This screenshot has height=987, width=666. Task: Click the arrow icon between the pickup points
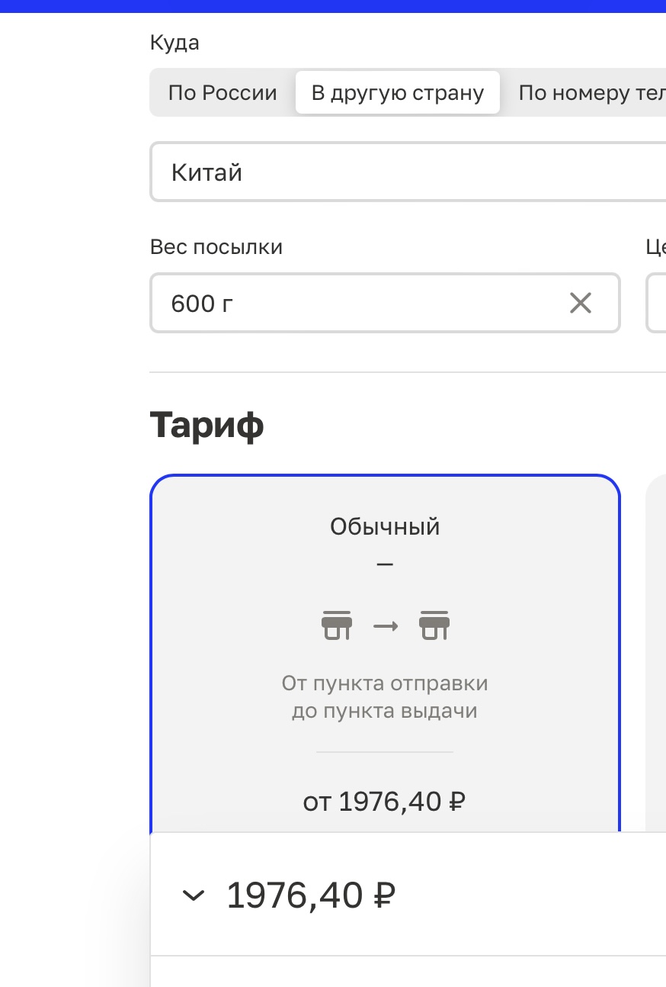point(386,626)
